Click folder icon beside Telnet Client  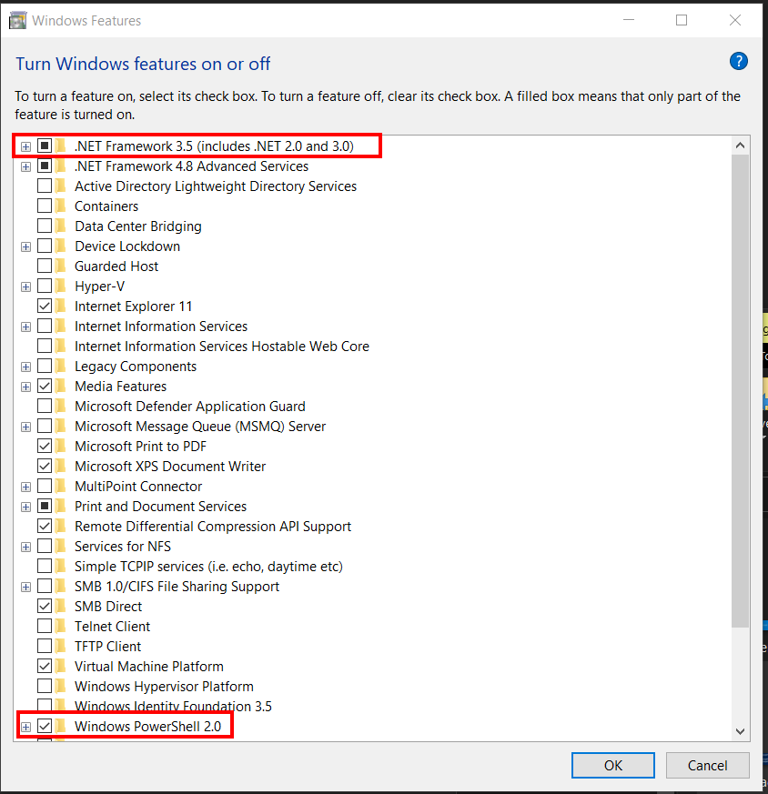pyautogui.click(x=61, y=626)
